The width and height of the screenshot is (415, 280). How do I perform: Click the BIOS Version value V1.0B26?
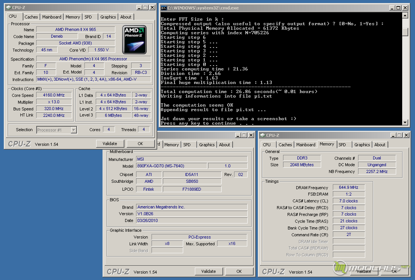click(x=192, y=214)
